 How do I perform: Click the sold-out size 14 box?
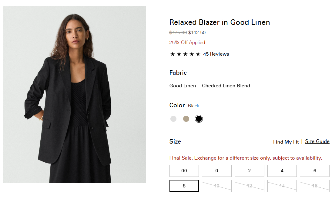click(x=282, y=186)
